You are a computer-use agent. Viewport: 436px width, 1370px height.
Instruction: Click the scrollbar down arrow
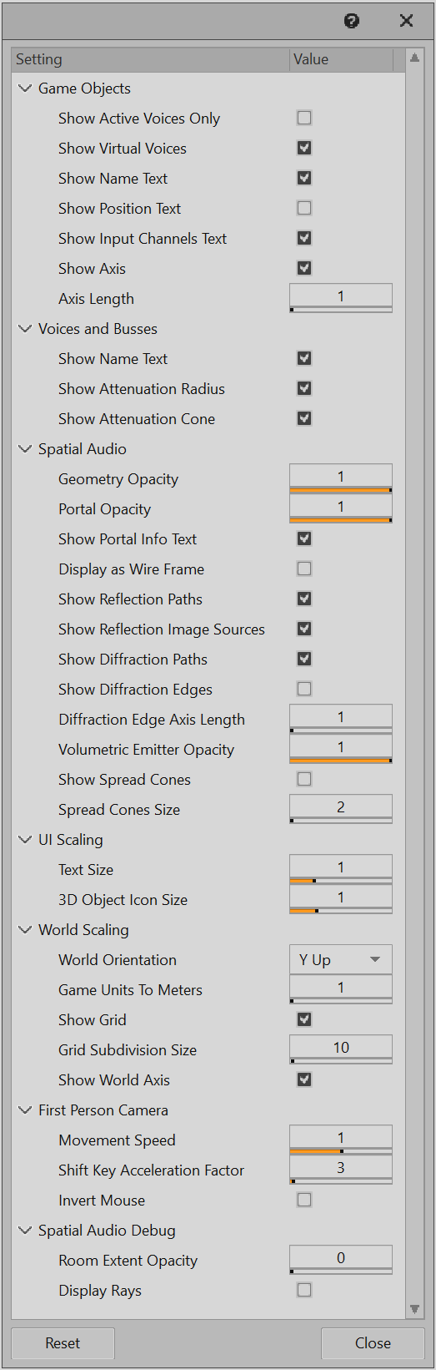coord(414,1309)
